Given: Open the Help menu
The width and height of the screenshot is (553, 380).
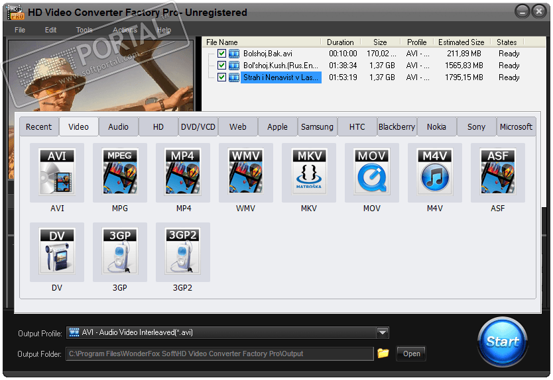Looking at the screenshot, I should (x=164, y=30).
